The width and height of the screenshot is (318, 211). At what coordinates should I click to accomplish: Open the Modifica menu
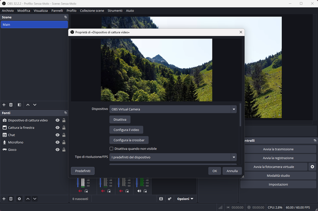pos(24,11)
